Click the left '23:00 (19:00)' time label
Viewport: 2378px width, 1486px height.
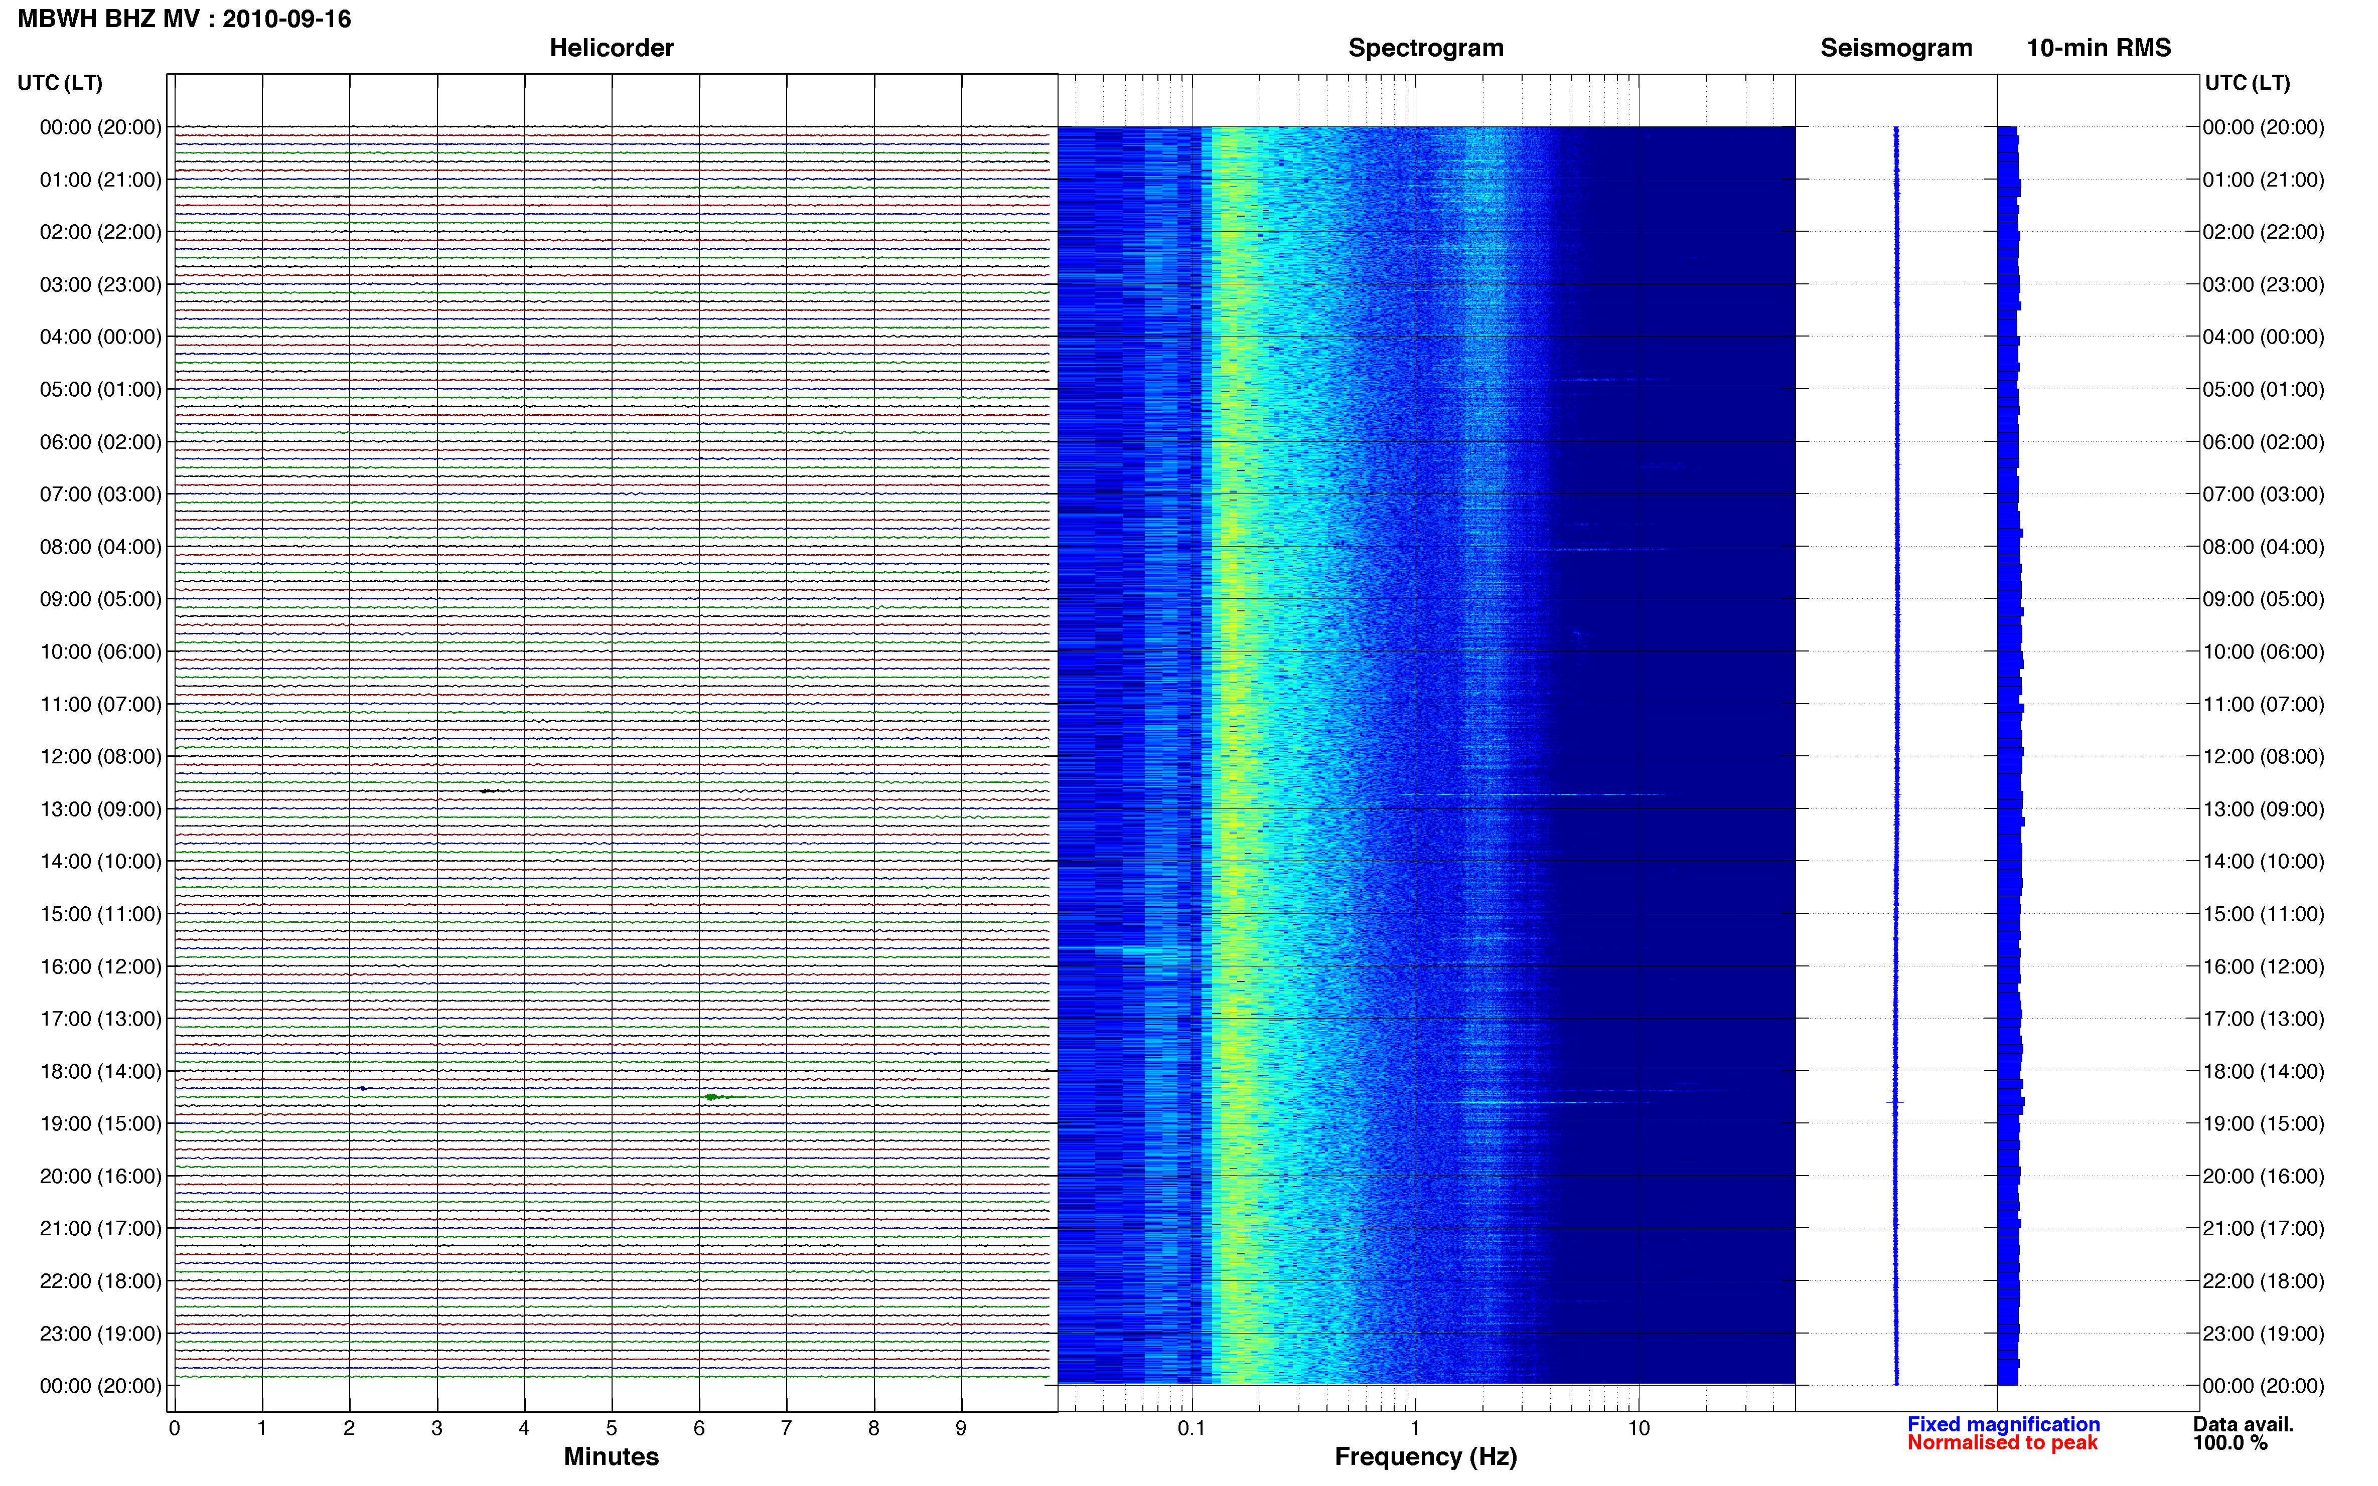(x=100, y=1334)
